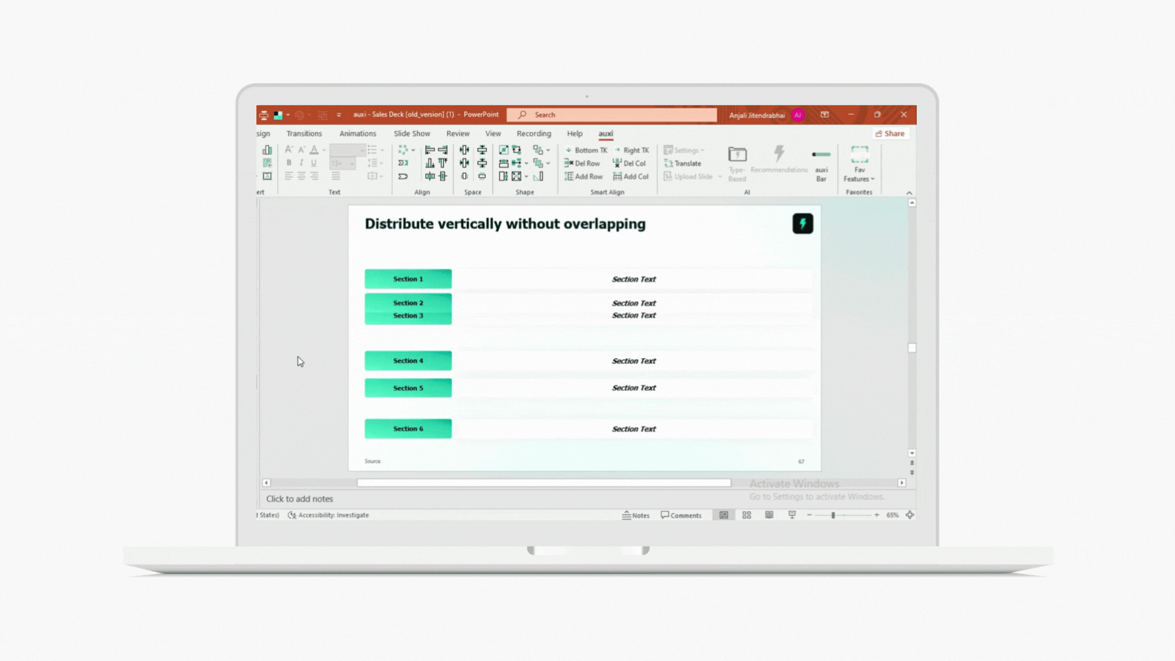Open Customize Quick Access Toolbar dropdown
This screenshot has width=1175, height=661.
339,115
